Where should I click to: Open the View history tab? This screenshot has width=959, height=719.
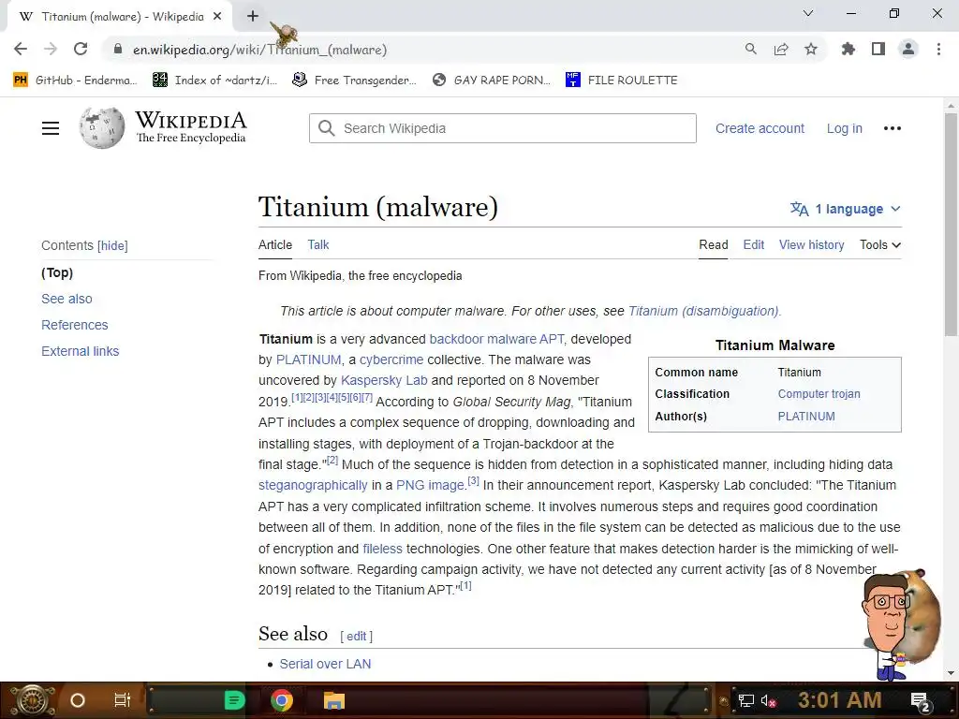811,245
